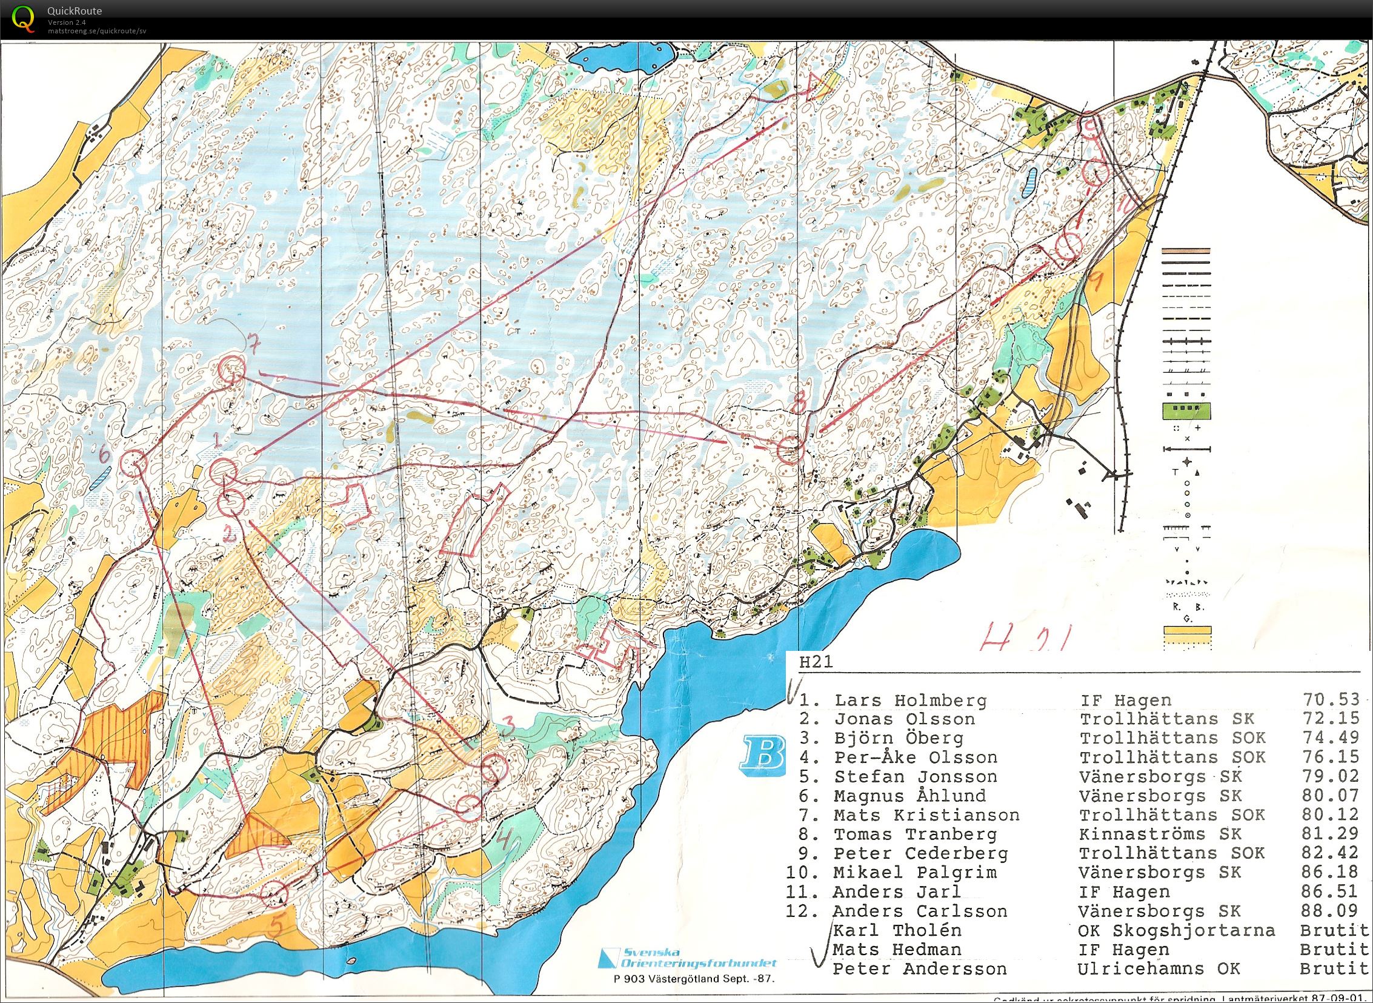Image resolution: width=1373 pixels, height=1003 pixels.
Task: Select result row Stefan Jonsson
Action: tap(1079, 776)
